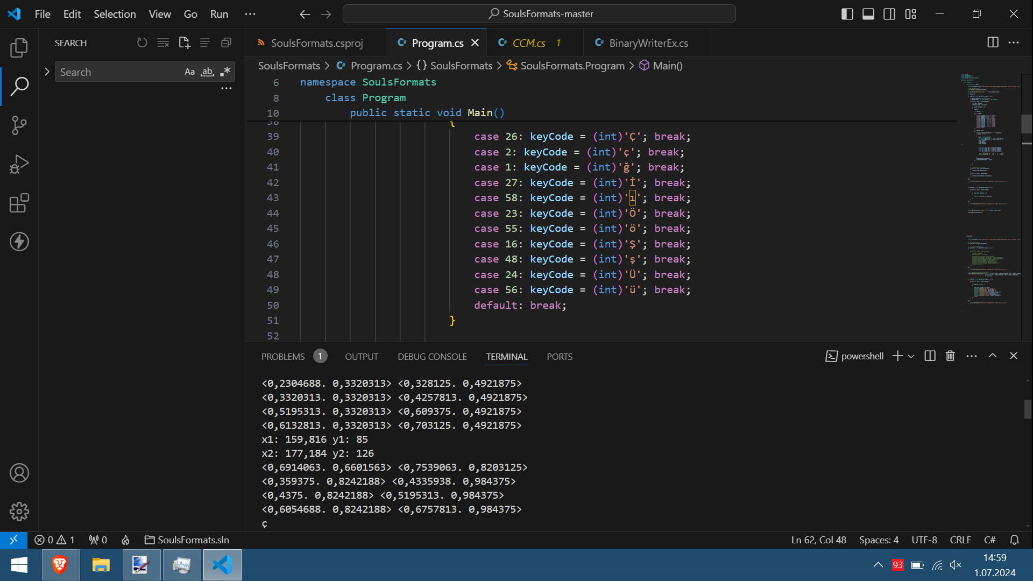Open the Go menu
The image size is (1033, 581).
point(190,14)
